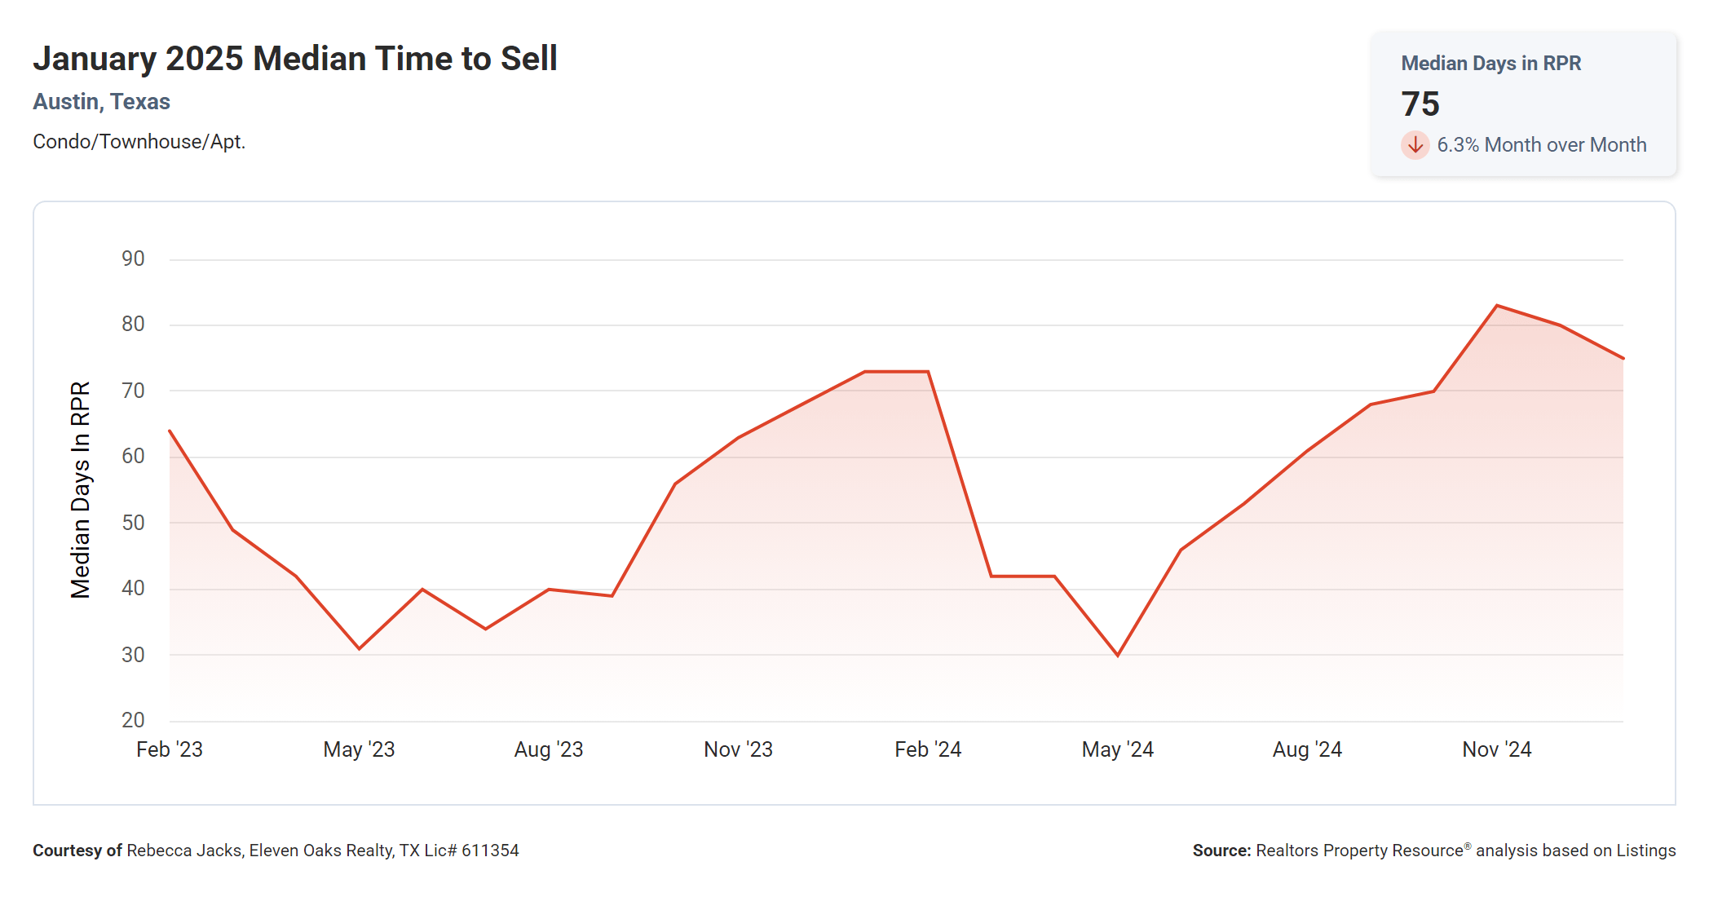Viewport: 1709px width, 897px height.
Task: Click the Median Days in RPR card title
Action: coord(1490,64)
